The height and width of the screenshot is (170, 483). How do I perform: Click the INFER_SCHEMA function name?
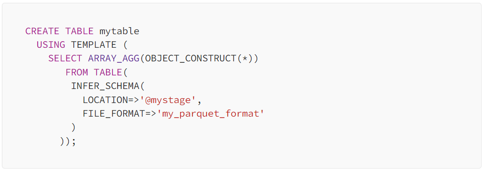[105, 87]
